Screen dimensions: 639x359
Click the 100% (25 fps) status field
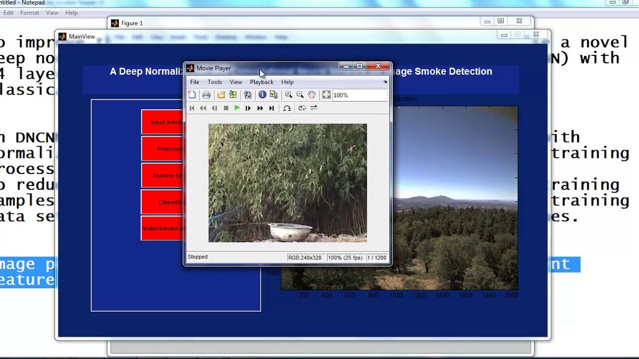[x=345, y=258]
